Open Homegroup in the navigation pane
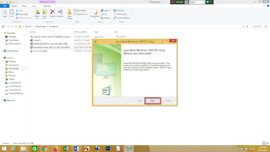 tap(12, 51)
